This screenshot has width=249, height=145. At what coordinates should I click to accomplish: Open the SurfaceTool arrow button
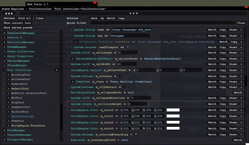pyautogui.click(x=8, y=111)
